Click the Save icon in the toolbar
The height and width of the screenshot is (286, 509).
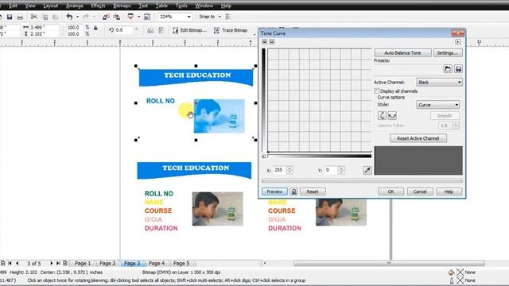coord(10,17)
